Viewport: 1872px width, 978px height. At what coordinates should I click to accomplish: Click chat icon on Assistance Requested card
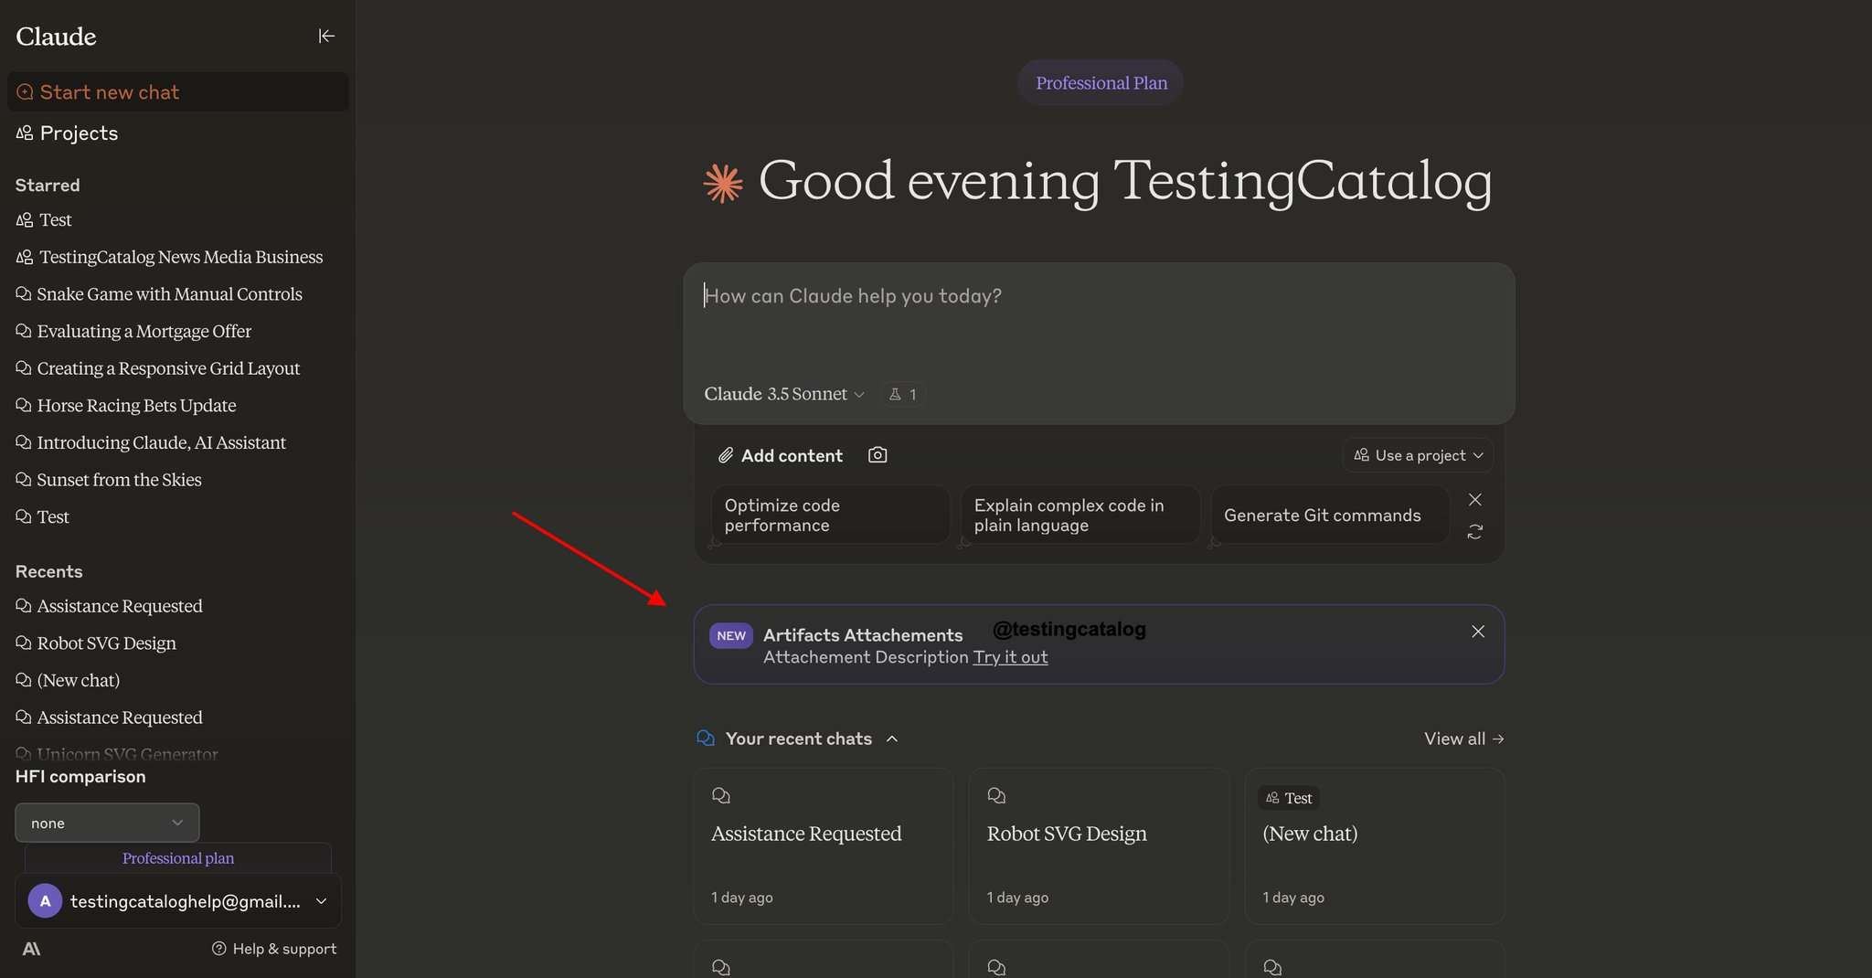721,795
